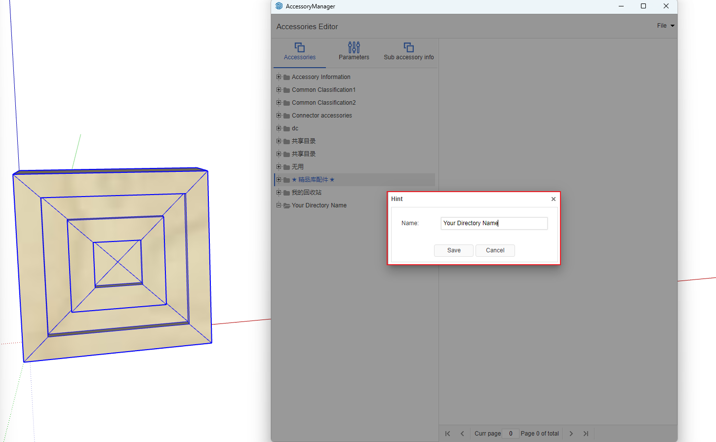Click the previous page arrow
The height and width of the screenshot is (442, 716).
point(462,434)
